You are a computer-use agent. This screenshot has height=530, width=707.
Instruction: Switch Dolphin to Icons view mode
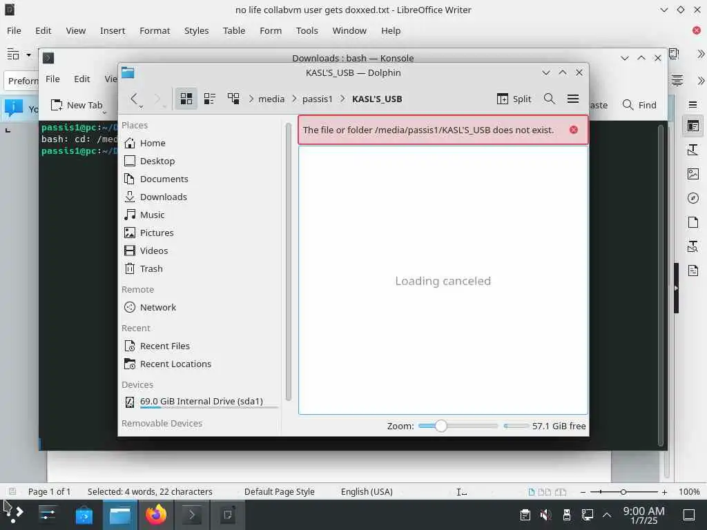[x=186, y=99]
